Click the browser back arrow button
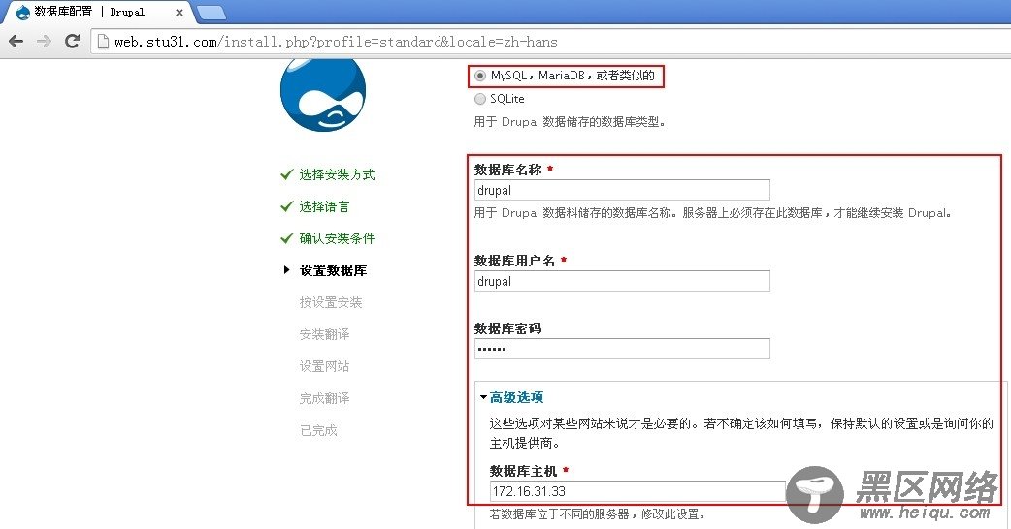Image resolution: width=1011 pixels, height=529 pixels. (x=16, y=42)
